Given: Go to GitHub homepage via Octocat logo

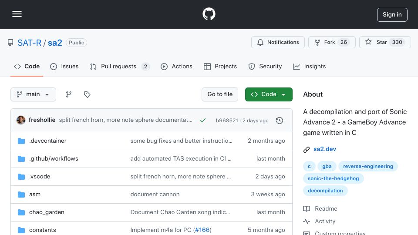Looking at the screenshot, I should 209,14.
